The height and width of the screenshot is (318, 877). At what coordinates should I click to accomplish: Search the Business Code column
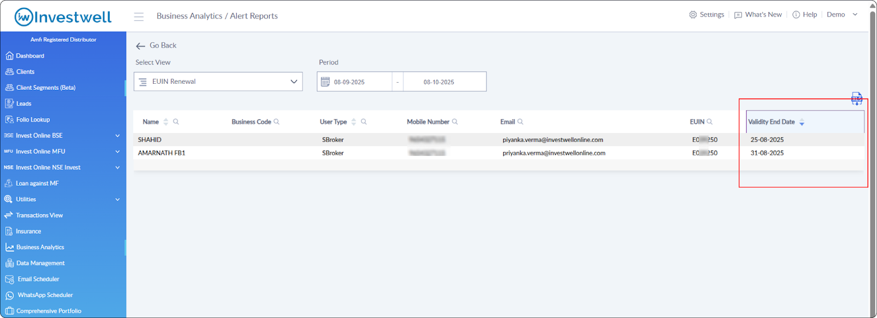pyautogui.click(x=277, y=122)
